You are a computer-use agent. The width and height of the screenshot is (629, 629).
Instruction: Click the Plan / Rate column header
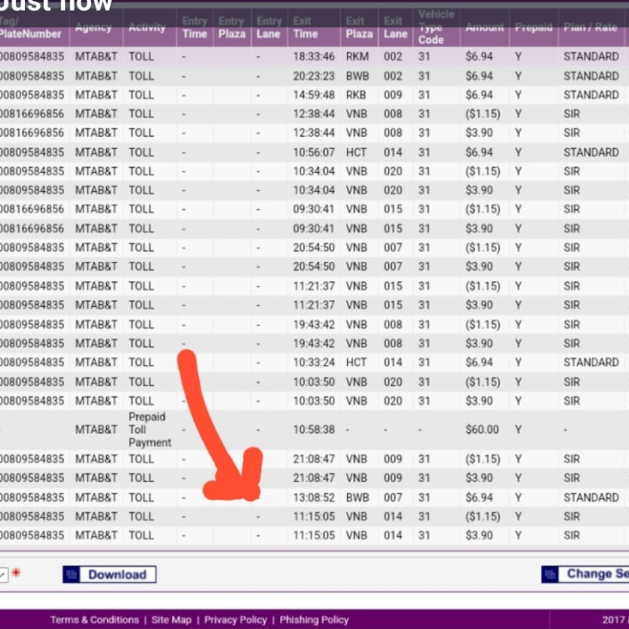(x=590, y=28)
